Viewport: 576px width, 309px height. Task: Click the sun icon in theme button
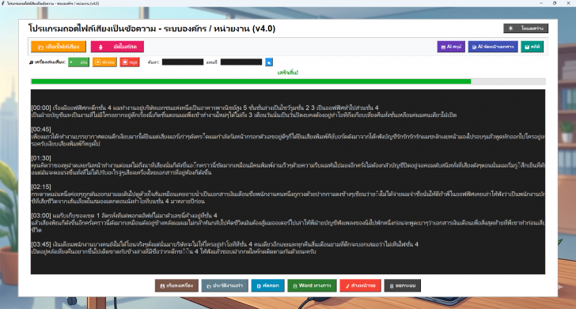point(510,28)
